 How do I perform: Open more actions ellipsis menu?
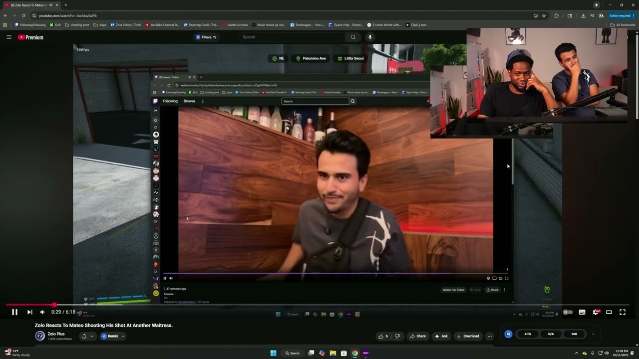pos(490,336)
